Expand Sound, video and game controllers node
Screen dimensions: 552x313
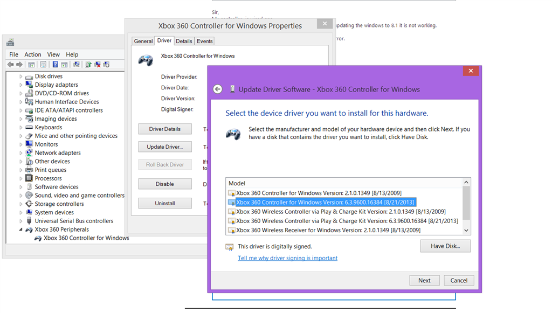pyautogui.click(x=21, y=196)
